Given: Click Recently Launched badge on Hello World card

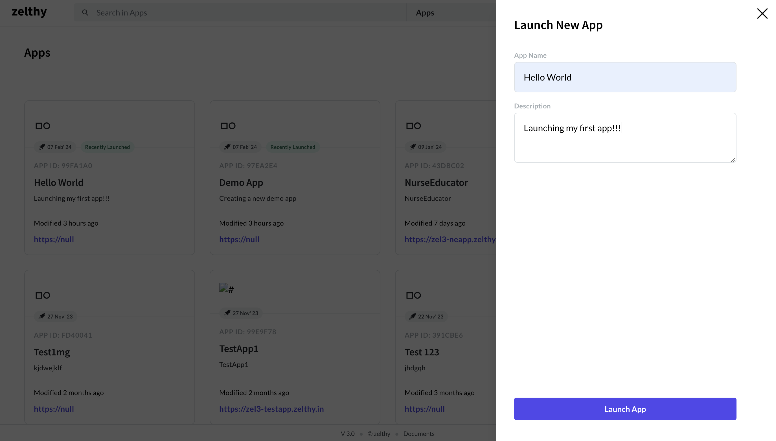Looking at the screenshot, I should (x=108, y=147).
